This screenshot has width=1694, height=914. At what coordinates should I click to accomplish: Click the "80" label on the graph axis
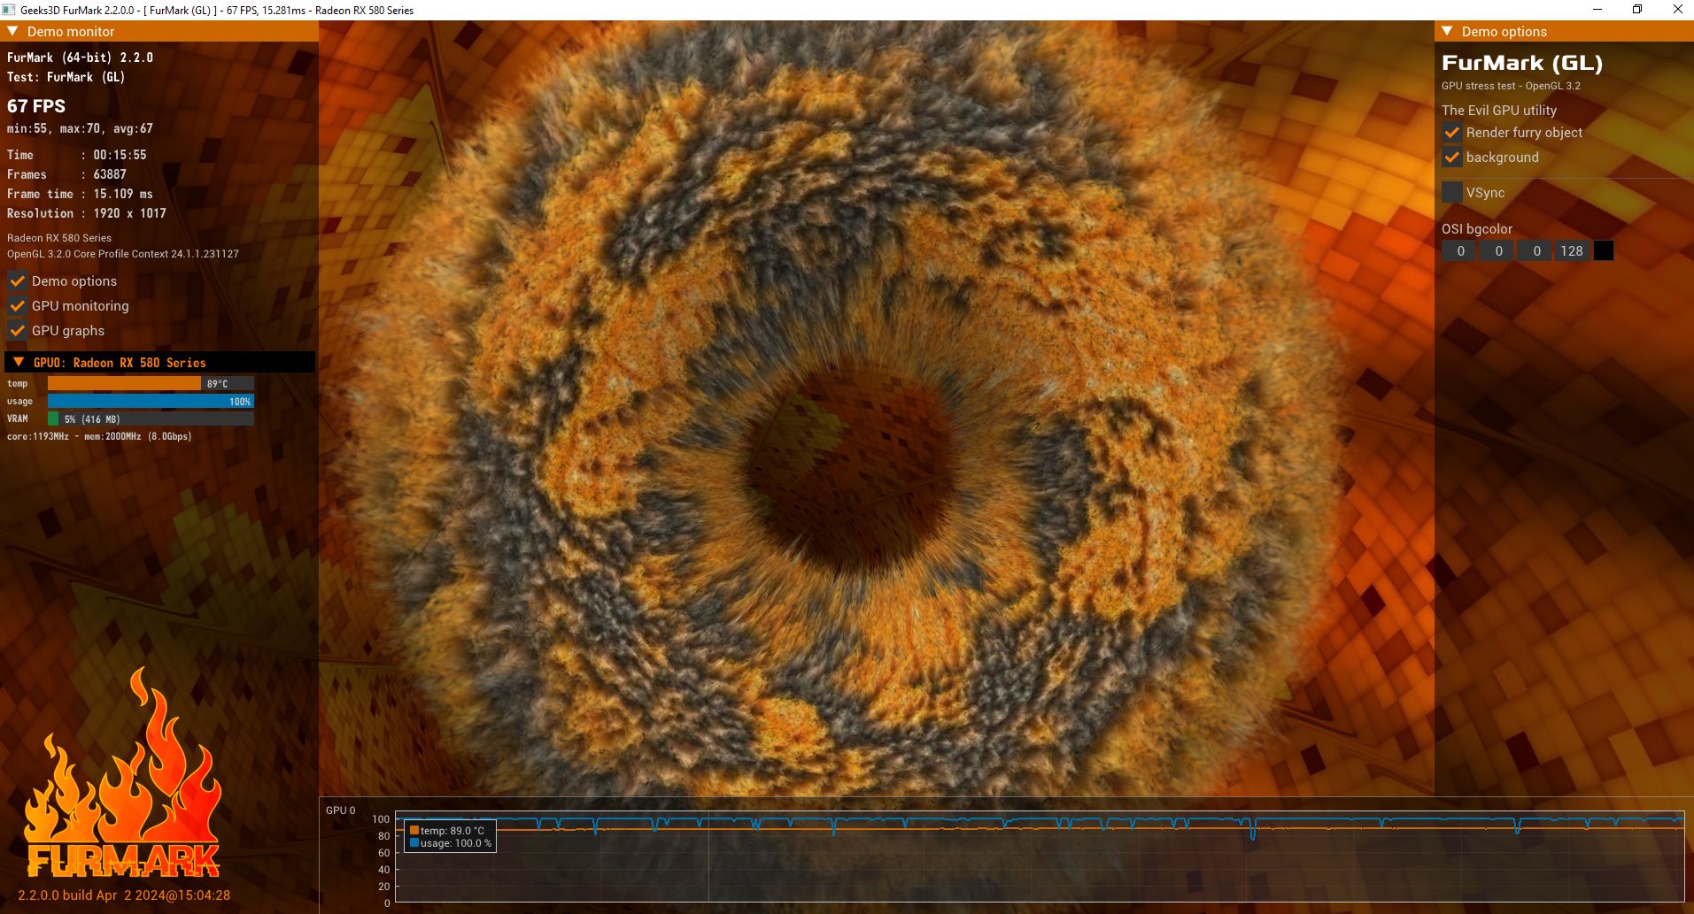coord(383,836)
